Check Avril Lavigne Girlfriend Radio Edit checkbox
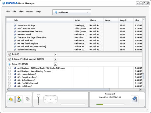The width and height of the screenshot is (151, 113). coord(9,68)
